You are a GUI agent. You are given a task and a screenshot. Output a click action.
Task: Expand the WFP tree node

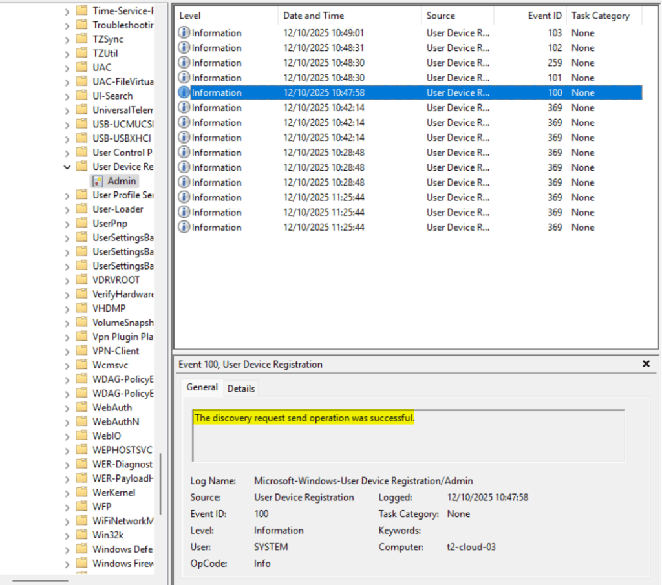pyautogui.click(x=67, y=506)
